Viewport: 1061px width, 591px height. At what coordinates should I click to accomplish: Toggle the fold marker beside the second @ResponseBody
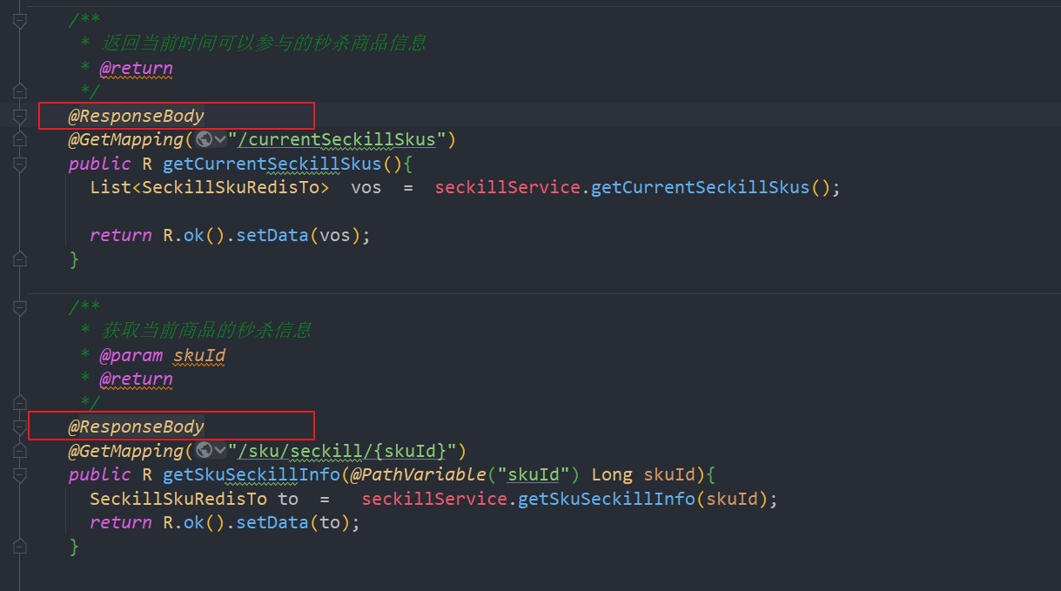(x=20, y=426)
